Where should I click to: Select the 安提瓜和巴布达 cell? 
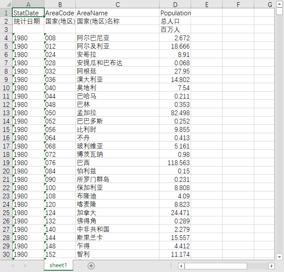117,63
